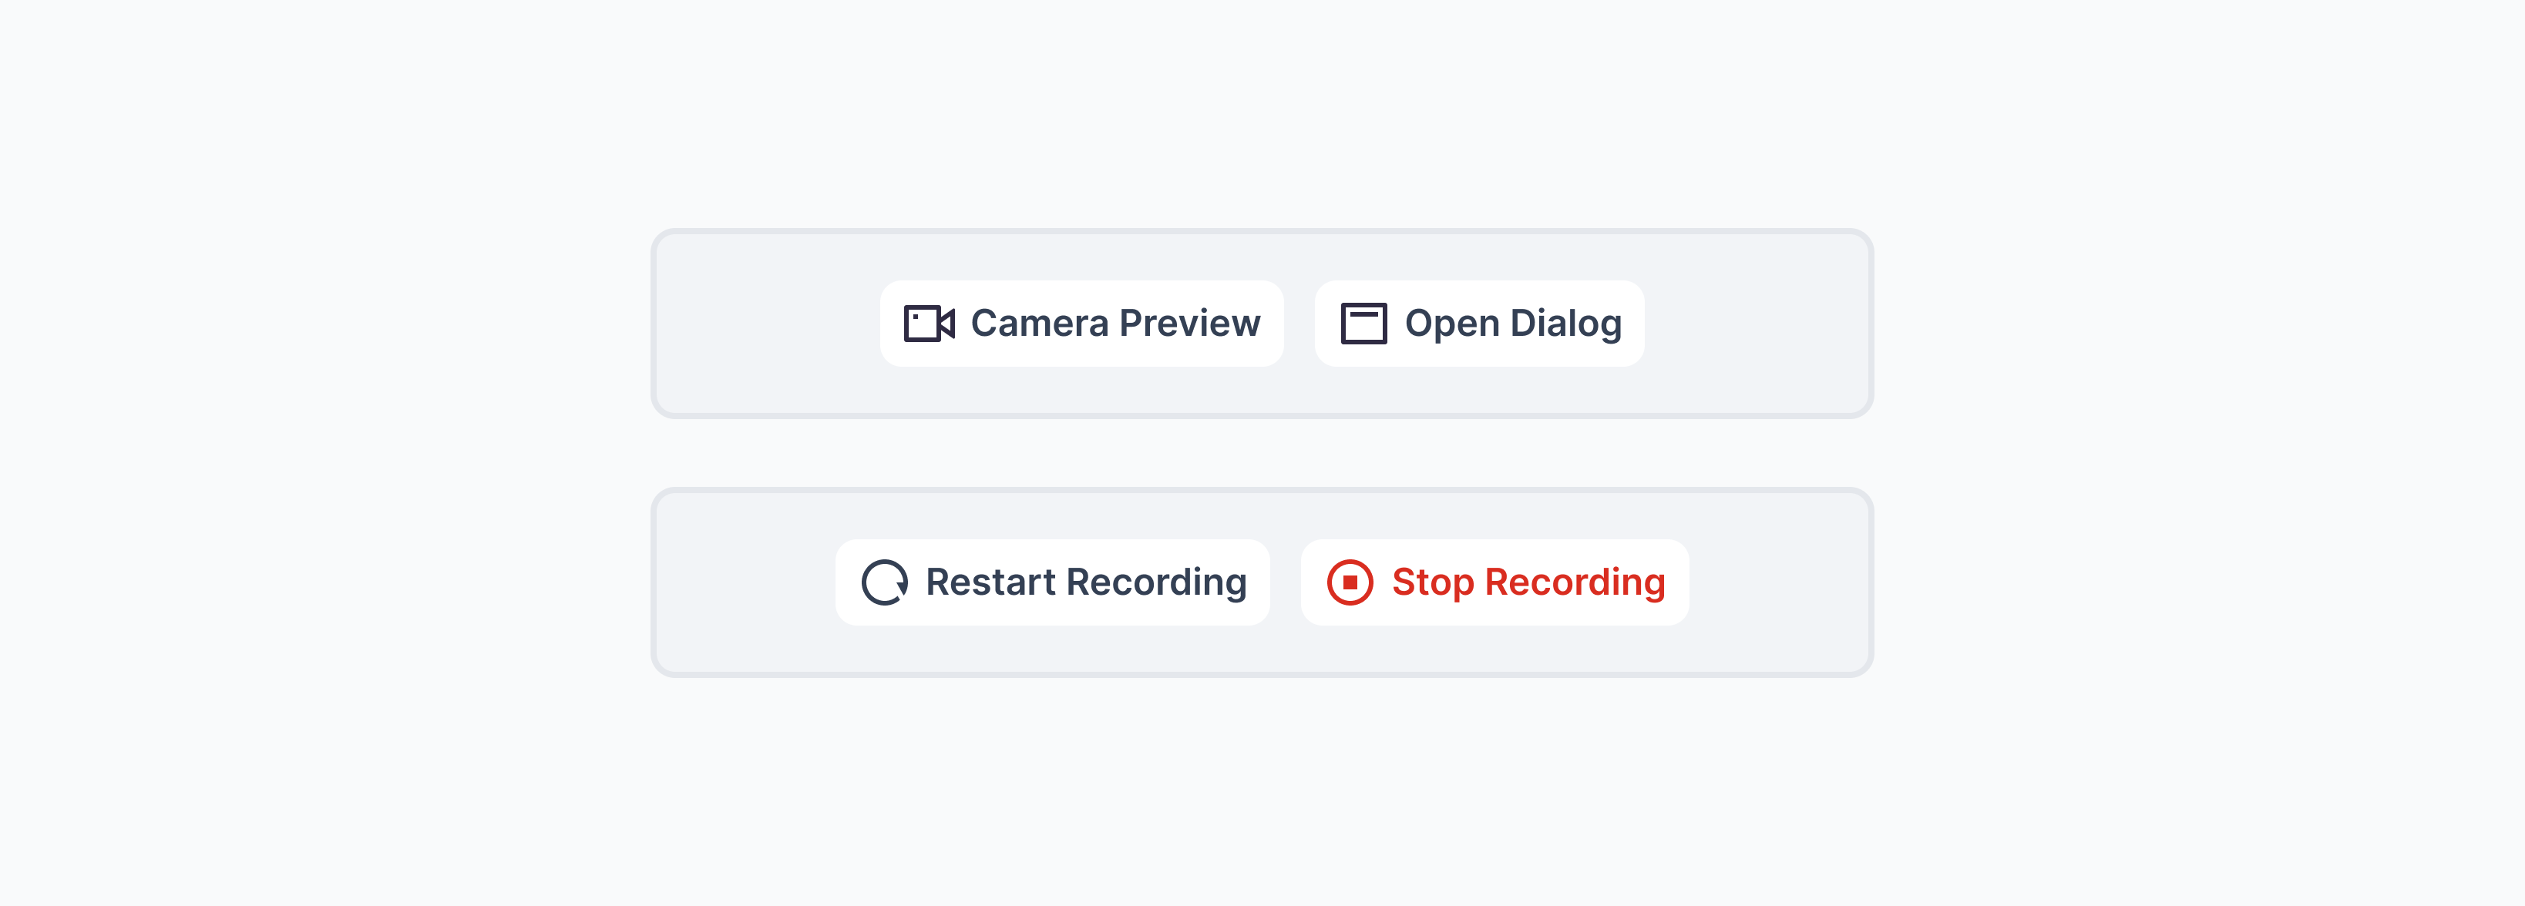Click the word "Dialog" in Open Dialog
This screenshot has width=2525, height=906.
click(1565, 324)
